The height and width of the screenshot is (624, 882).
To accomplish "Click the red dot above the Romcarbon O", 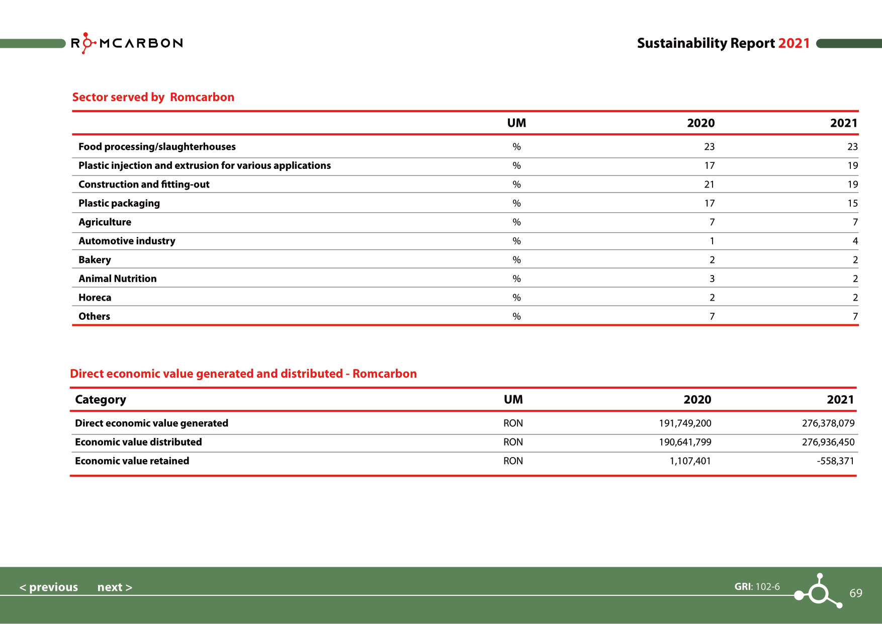I will tap(86, 34).
